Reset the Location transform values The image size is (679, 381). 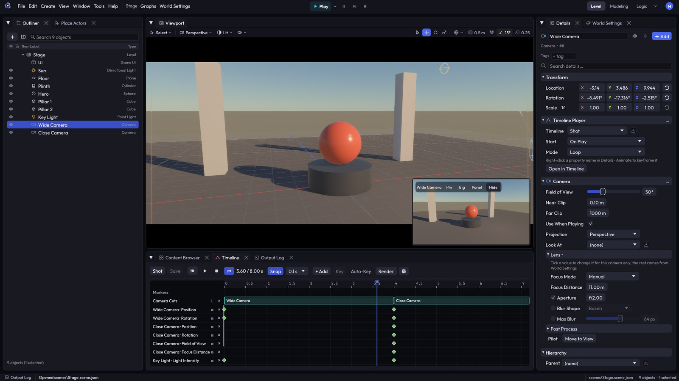point(667,88)
